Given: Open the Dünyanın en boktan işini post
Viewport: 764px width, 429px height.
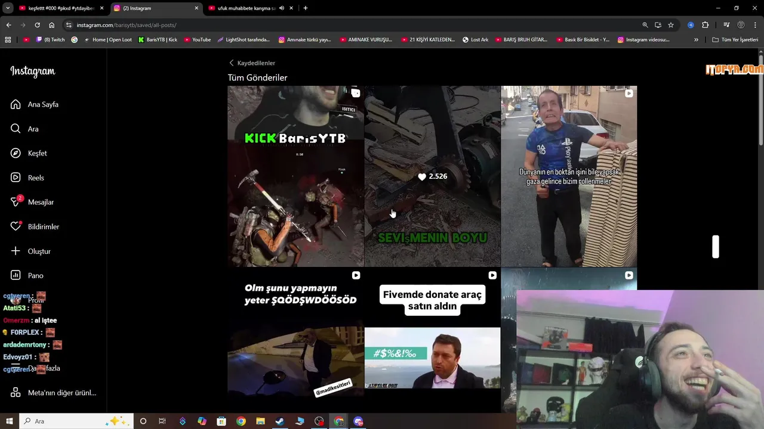Looking at the screenshot, I should tap(569, 176).
